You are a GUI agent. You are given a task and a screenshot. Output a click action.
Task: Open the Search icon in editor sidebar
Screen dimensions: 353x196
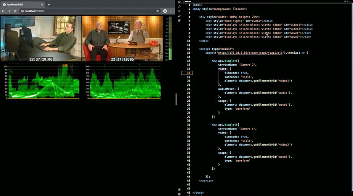(179, 7)
